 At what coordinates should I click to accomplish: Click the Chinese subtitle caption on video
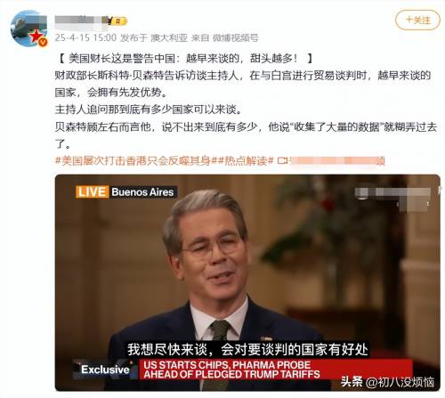click(247, 349)
